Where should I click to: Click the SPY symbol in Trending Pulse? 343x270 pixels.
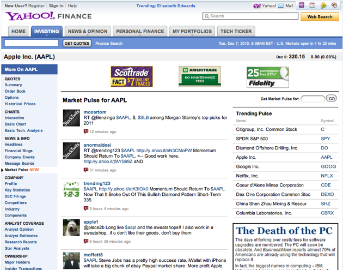(325, 139)
